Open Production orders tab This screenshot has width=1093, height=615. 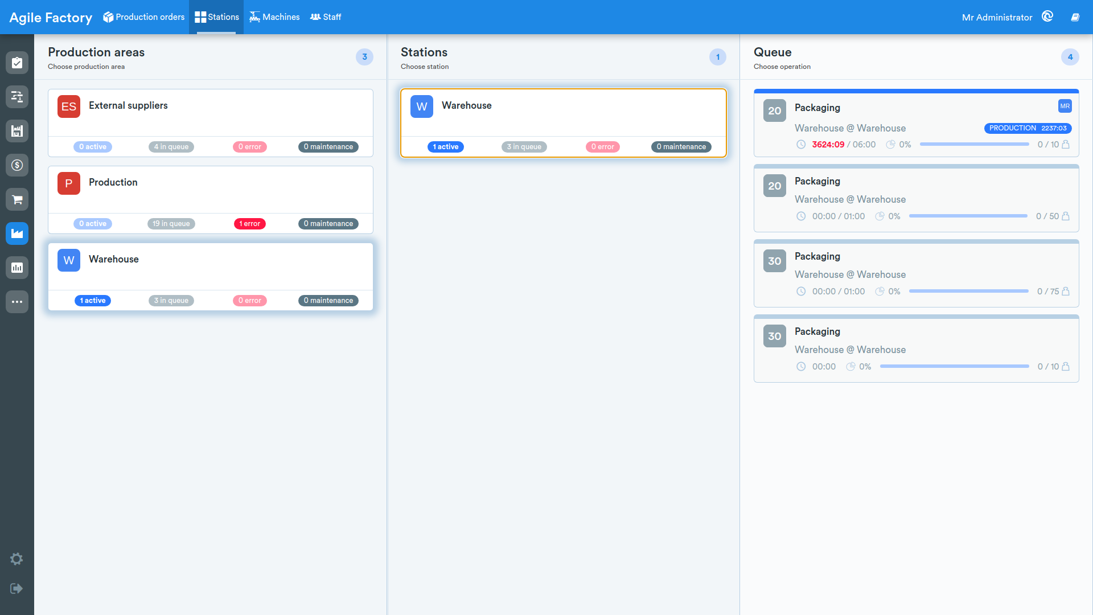point(143,17)
